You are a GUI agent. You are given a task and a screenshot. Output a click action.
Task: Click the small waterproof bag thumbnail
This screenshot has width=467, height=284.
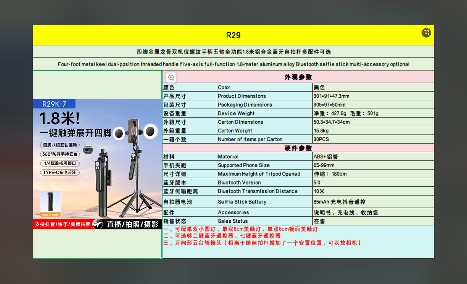pos(50,203)
